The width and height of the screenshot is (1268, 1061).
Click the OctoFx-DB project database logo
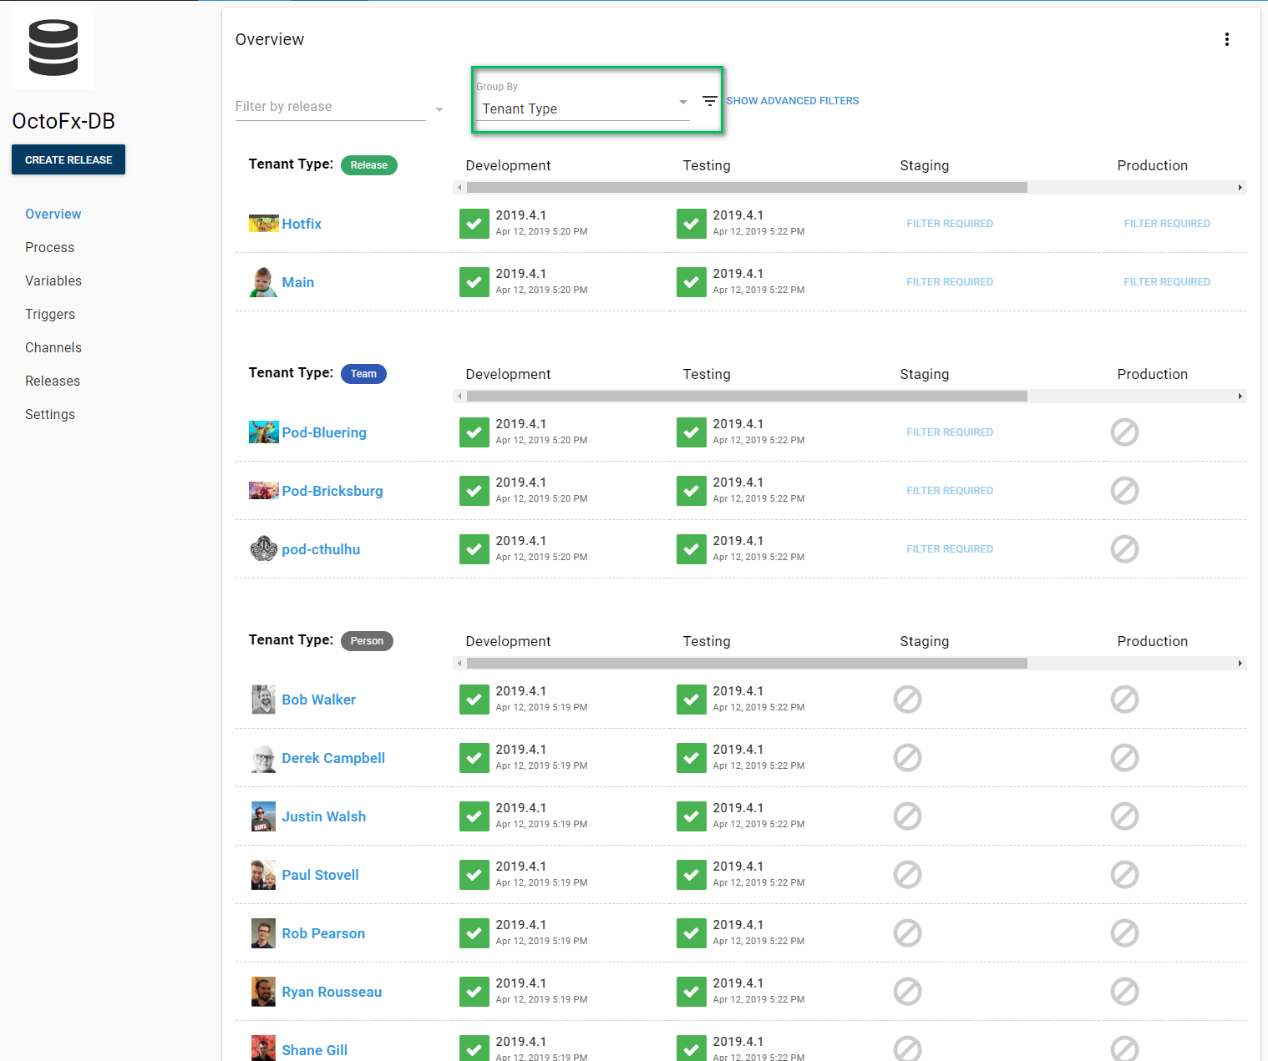click(x=53, y=48)
